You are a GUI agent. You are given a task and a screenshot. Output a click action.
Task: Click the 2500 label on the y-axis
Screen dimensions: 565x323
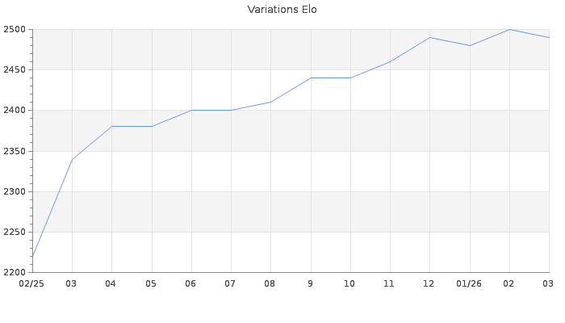pyautogui.click(x=15, y=30)
